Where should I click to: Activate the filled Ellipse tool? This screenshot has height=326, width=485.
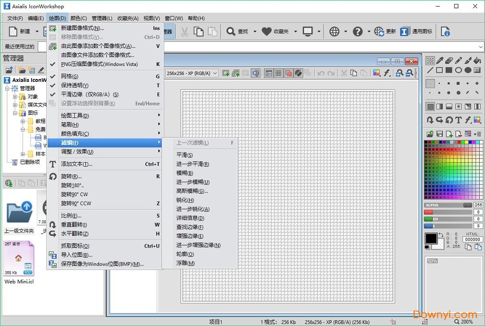tap(468, 70)
